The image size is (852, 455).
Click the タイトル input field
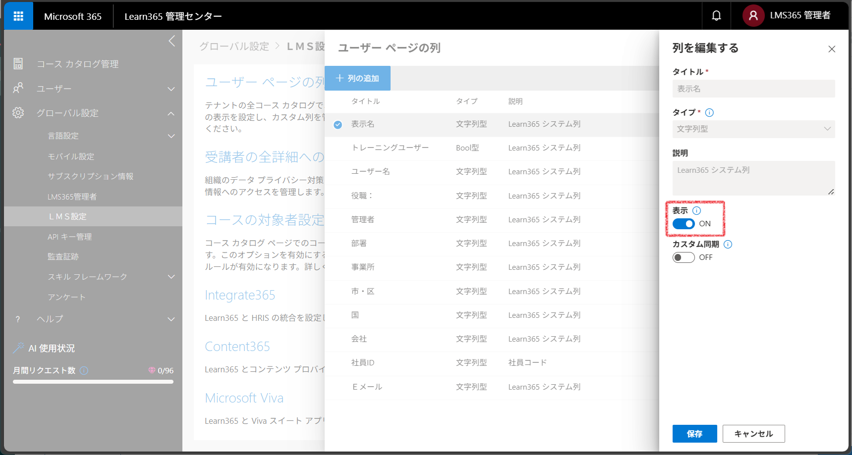(753, 89)
